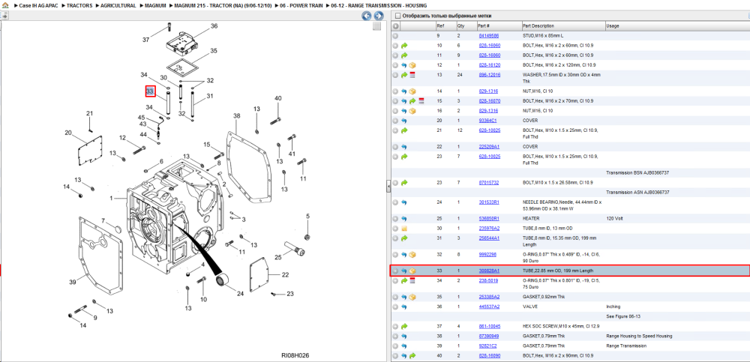
Task: Click the red list icon in Ref 13 row
Action: pyautogui.click(x=412, y=75)
